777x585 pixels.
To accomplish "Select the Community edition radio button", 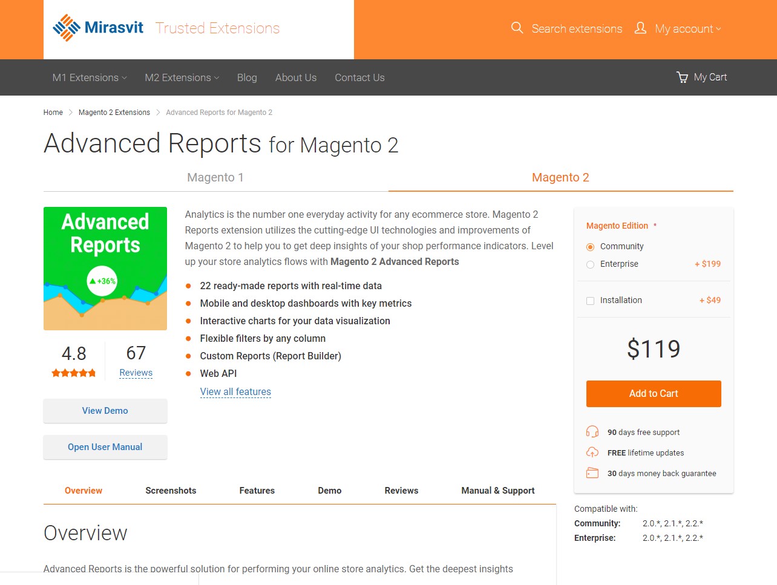I will coord(591,247).
